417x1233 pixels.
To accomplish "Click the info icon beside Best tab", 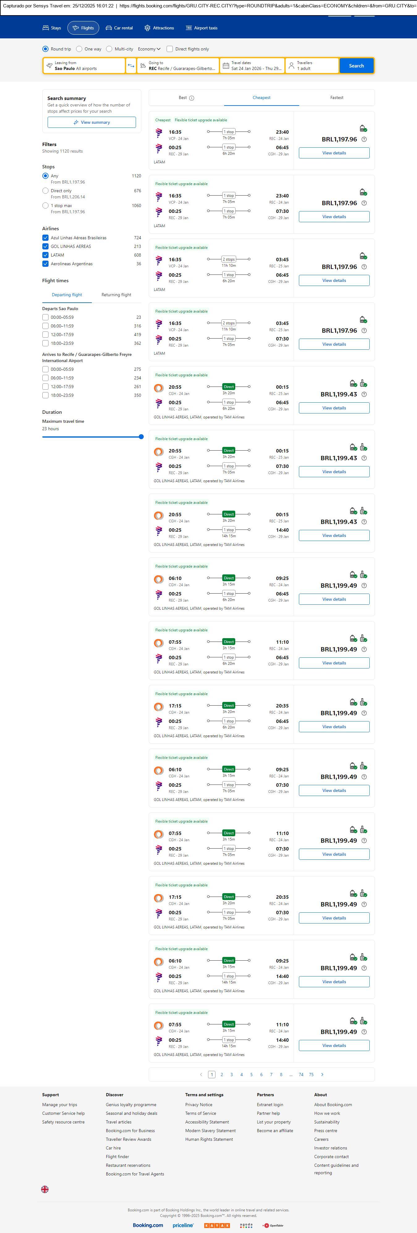I will tap(192, 98).
